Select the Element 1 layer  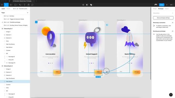coord(9,35)
